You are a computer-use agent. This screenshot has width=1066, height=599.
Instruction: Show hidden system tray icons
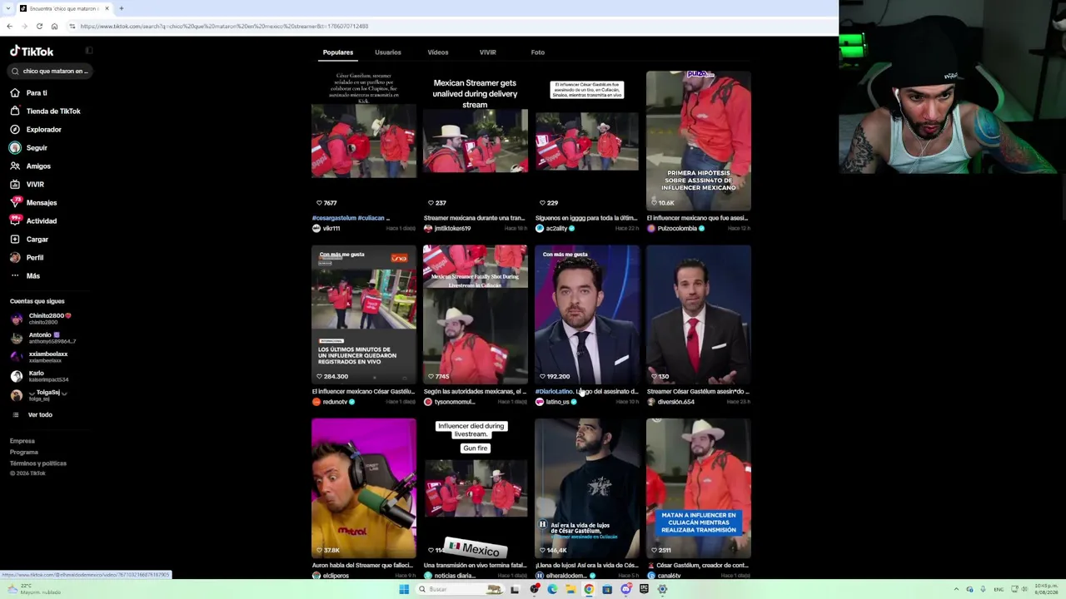click(956, 589)
